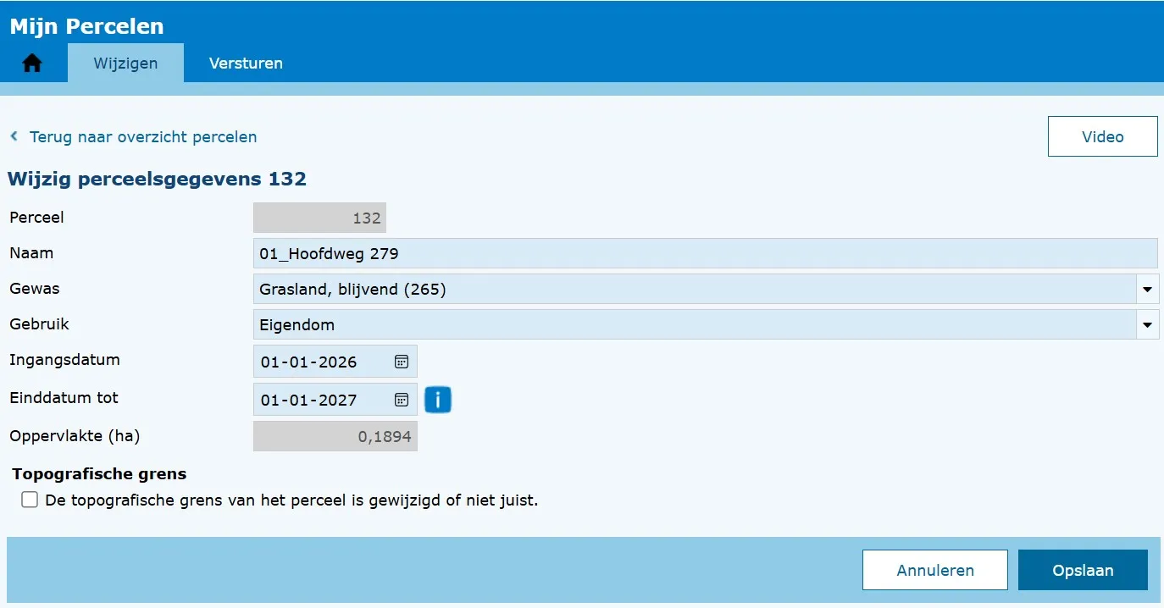Screen dimensions: 1164x608
Task: Expand the Gewas dropdown arrow
Action: tap(1147, 290)
